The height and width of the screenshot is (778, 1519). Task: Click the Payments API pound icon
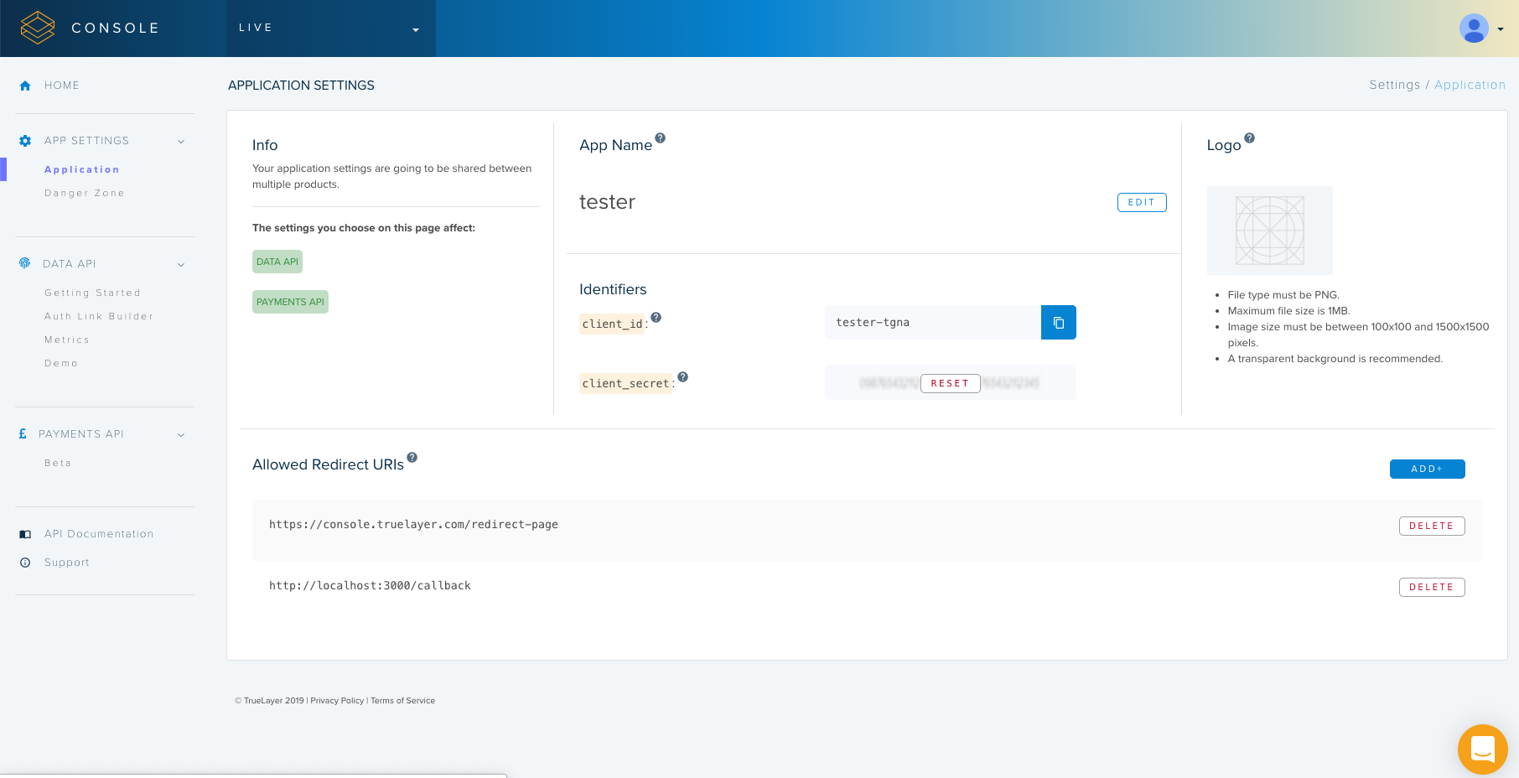click(23, 433)
